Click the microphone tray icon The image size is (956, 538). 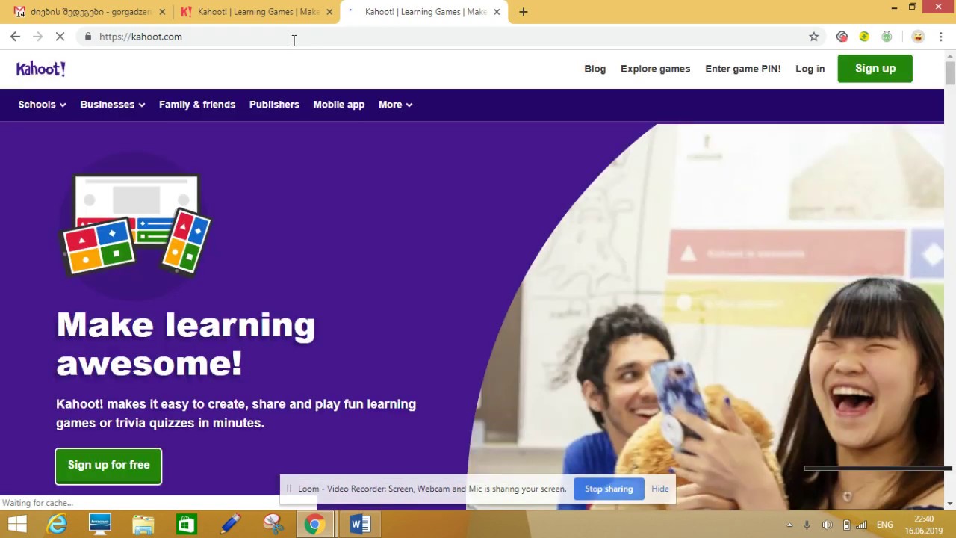807,525
